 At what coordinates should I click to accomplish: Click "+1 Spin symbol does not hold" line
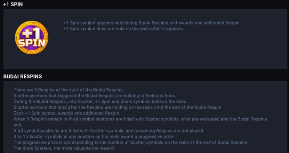click(x=124, y=29)
